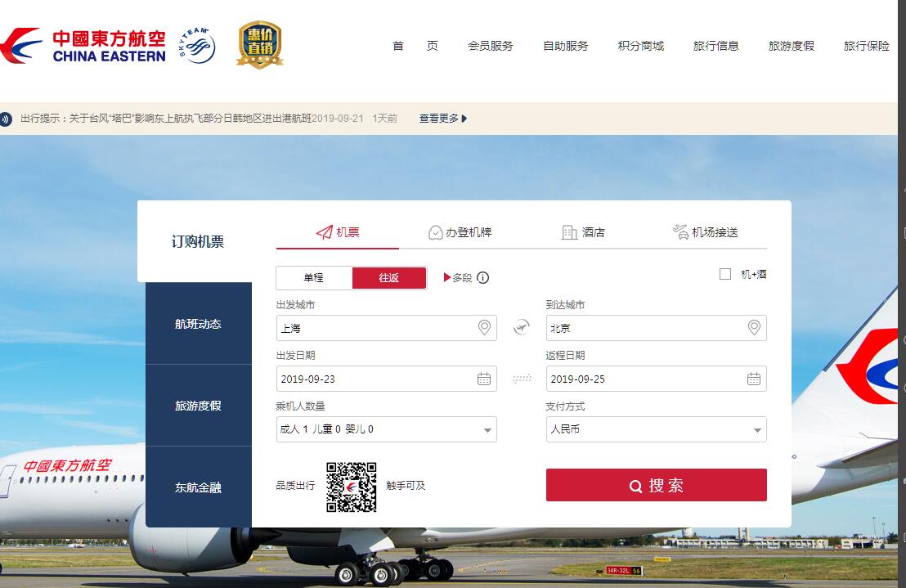Click the speaker announcement icon

pyautogui.click(x=6, y=119)
